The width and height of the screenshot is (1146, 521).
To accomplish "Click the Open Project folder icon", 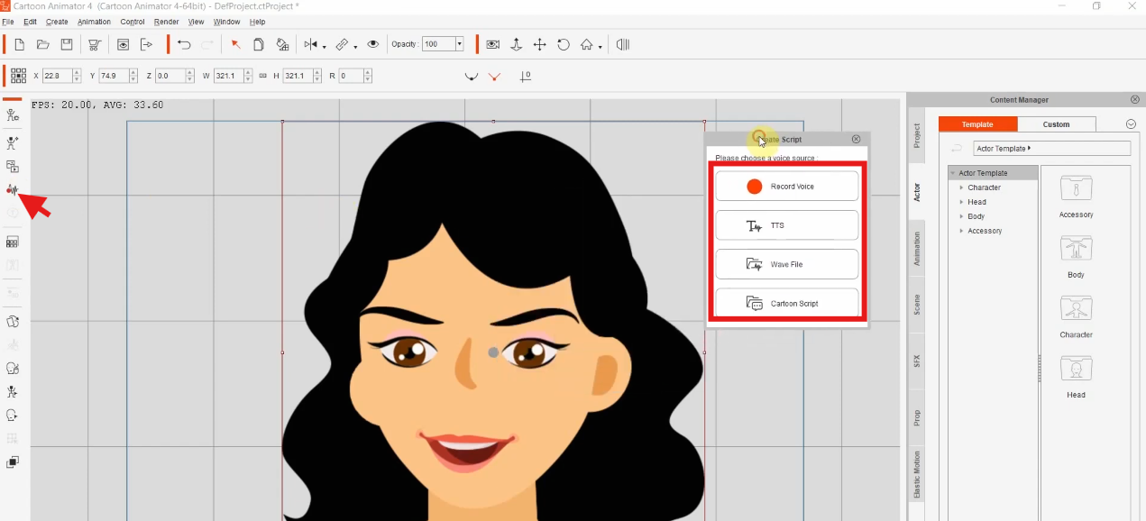I will tap(42, 44).
